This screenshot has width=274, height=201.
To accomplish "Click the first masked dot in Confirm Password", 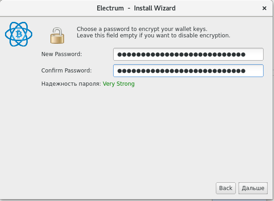I will 120,71.
